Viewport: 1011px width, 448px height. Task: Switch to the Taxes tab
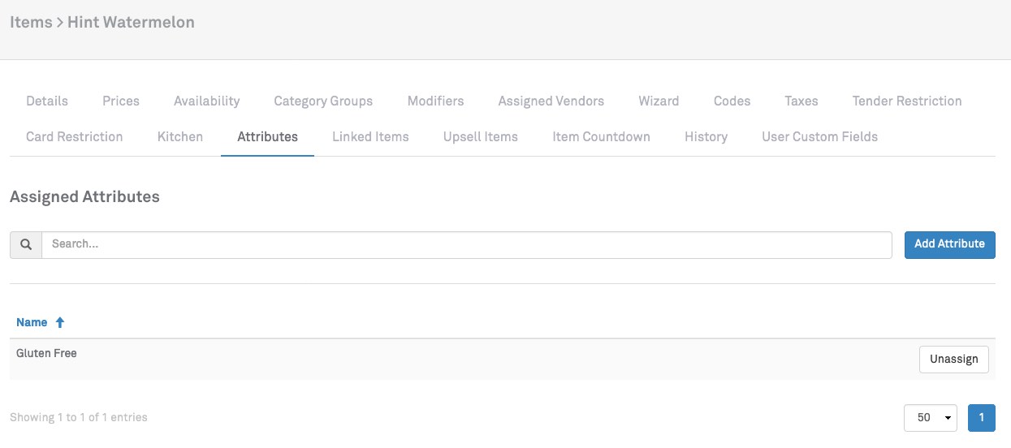[801, 101]
